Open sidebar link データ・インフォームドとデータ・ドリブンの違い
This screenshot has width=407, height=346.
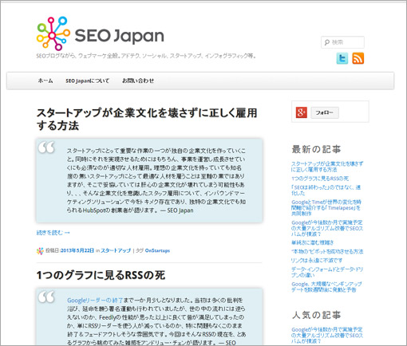click(x=327, y=272)
